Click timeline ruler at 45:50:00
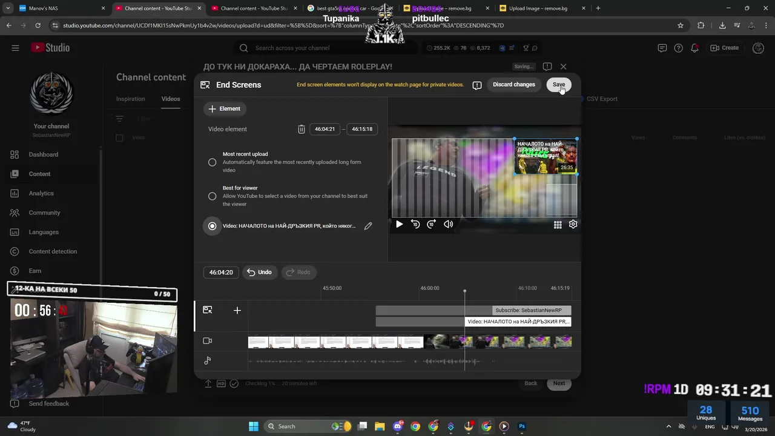This screenshot has height=436, width=775. (x=332, y=288)
